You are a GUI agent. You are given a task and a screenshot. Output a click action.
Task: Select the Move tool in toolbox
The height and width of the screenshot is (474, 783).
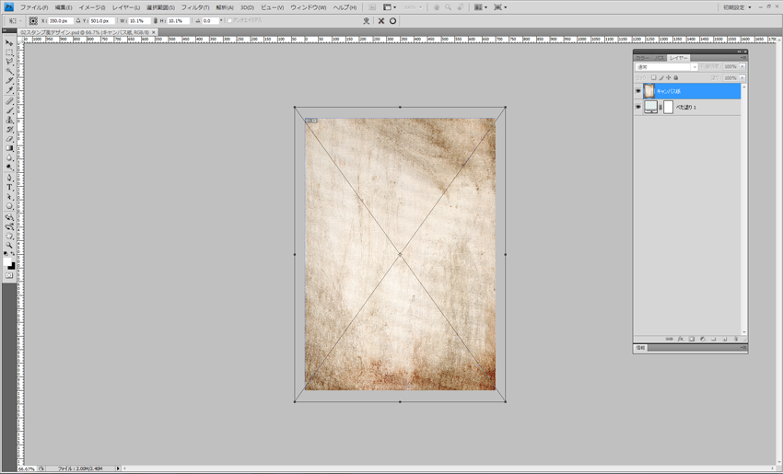click(x=9, y=42)
